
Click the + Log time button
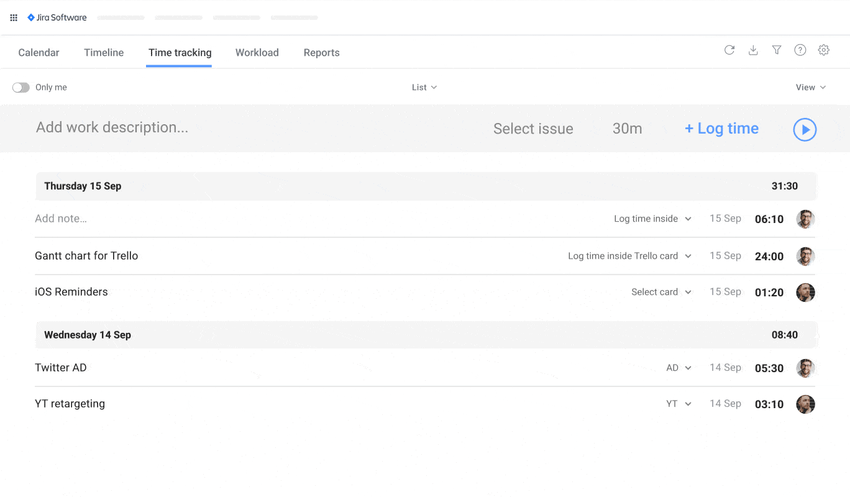coord(721,129)
